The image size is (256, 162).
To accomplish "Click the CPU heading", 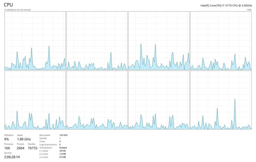I will click(8, 5).
